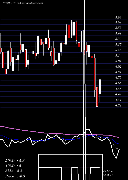Click the 5MA : 4.8 readout
Viewport: 128px width, 180px height.
pos(14,171)
